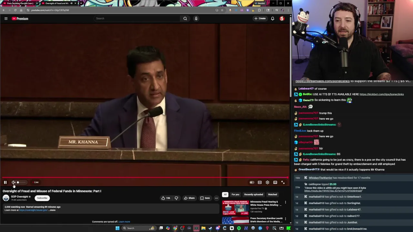
Task: Open the youtu.be link from caitlinpnw's tip
Action: coord(333,191)
